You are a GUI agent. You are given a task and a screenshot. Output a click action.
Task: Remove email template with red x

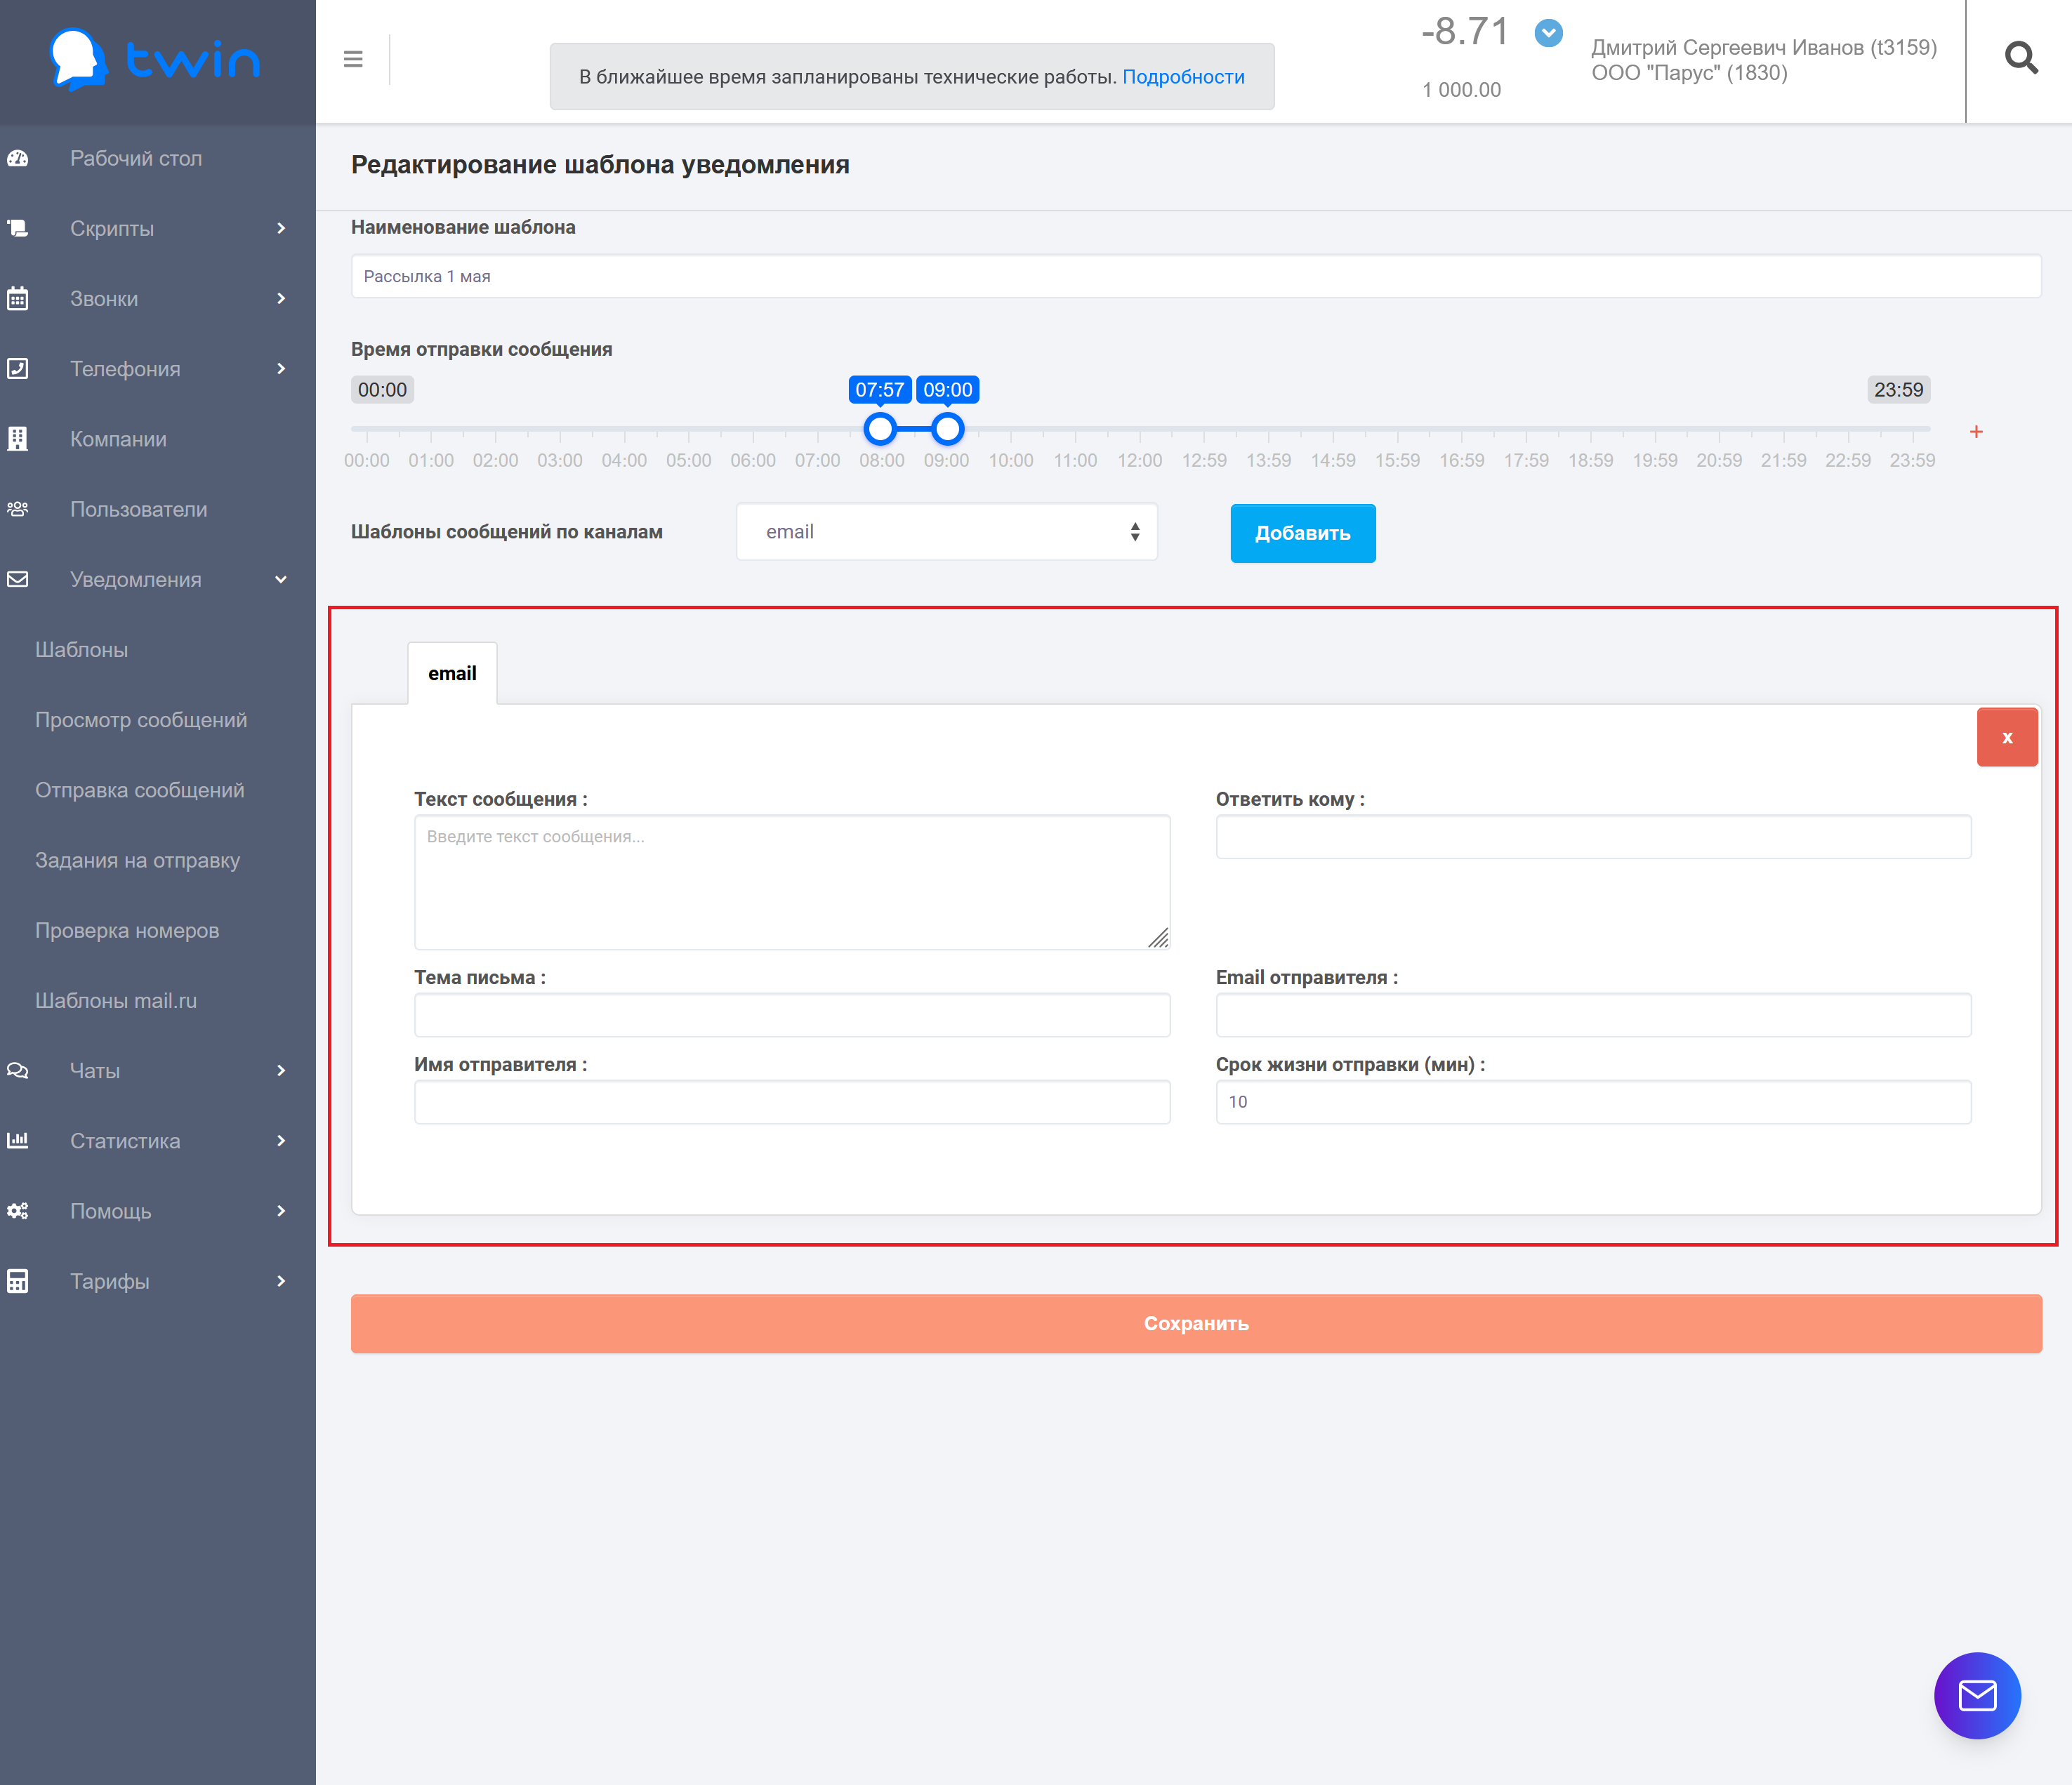coord(2007,738)
